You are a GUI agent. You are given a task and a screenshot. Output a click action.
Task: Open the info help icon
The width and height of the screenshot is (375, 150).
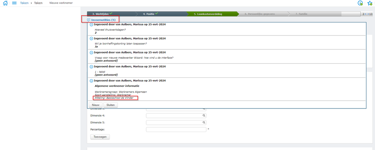[x=360, y=3]
